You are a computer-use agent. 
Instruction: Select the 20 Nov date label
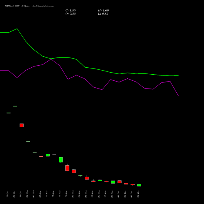73,194
